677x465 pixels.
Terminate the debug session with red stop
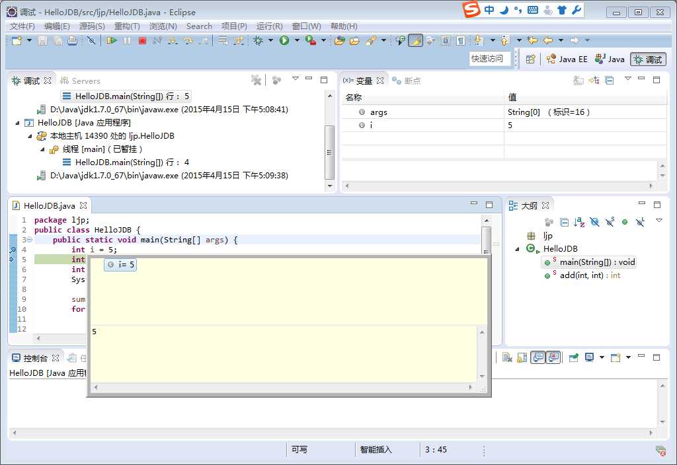[143, 40]
